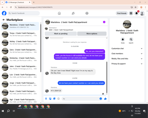Screen dimensions: 148x118
Task: Open Tonya conversation in the list
Action: pyautogui.click(x=20, y=34)
